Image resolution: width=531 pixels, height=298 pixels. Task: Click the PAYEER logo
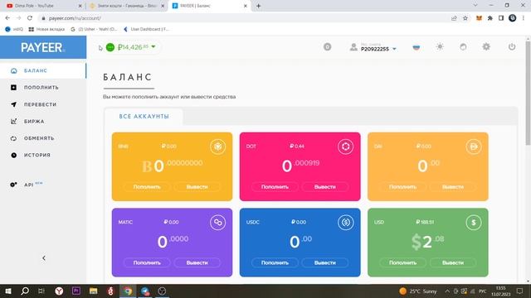(x=42, y=48)
